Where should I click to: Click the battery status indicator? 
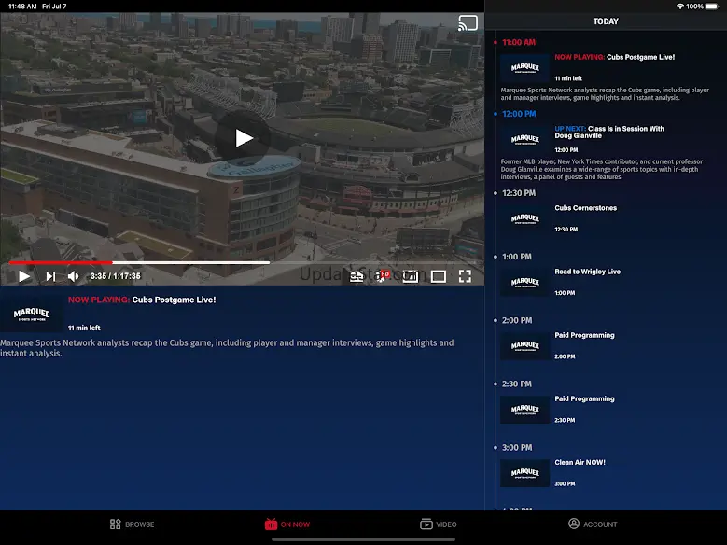711,7
